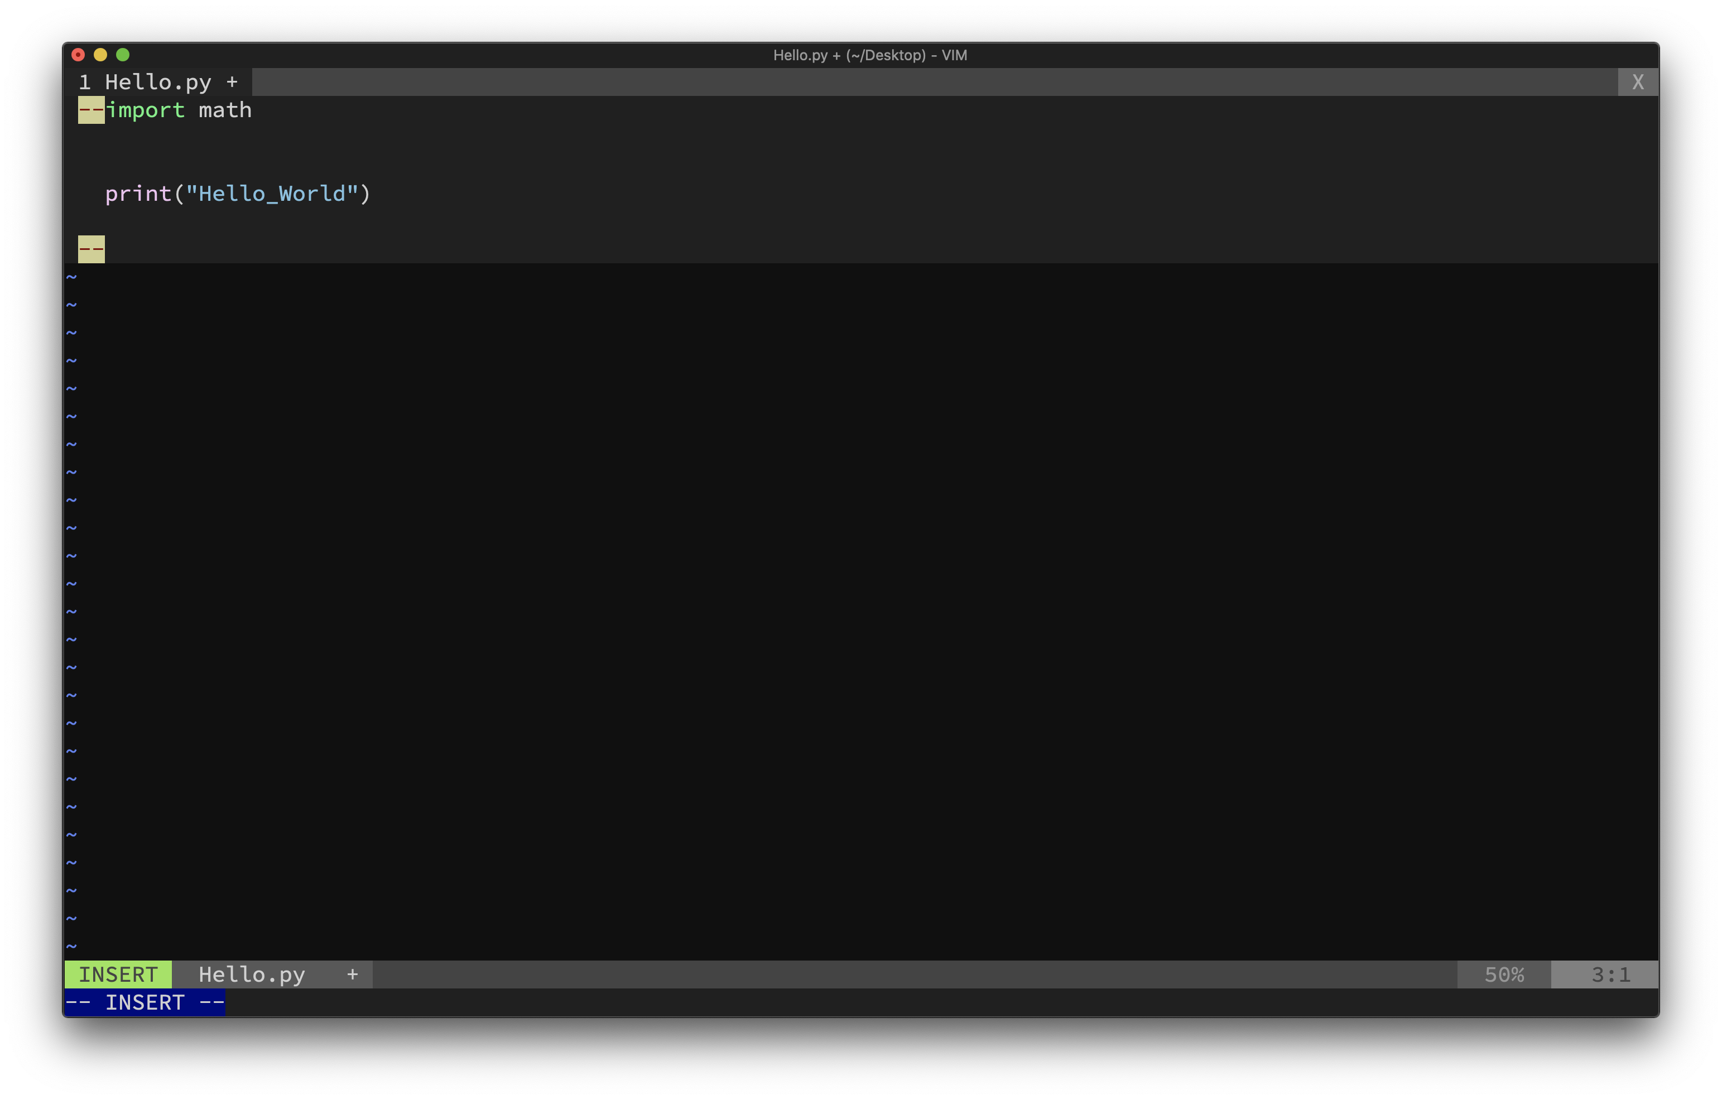Viewport: 1722px width, 1100px height.
Task: Click the -- INSERT -- command line message
Action: pos(145,1002)
